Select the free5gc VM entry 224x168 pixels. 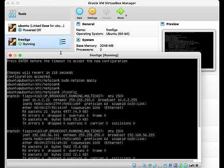[38, 42]
